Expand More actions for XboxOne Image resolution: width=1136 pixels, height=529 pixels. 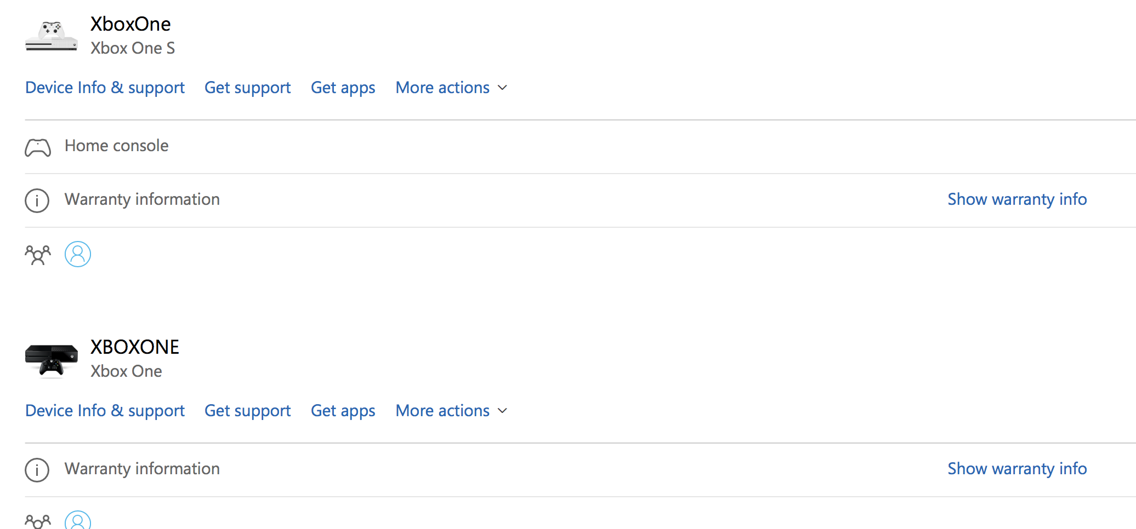click(452, 88)
